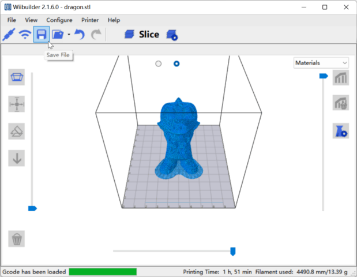Click the open file folder icon
Viewport: 357px width, 277px height.
pos(58,35)
